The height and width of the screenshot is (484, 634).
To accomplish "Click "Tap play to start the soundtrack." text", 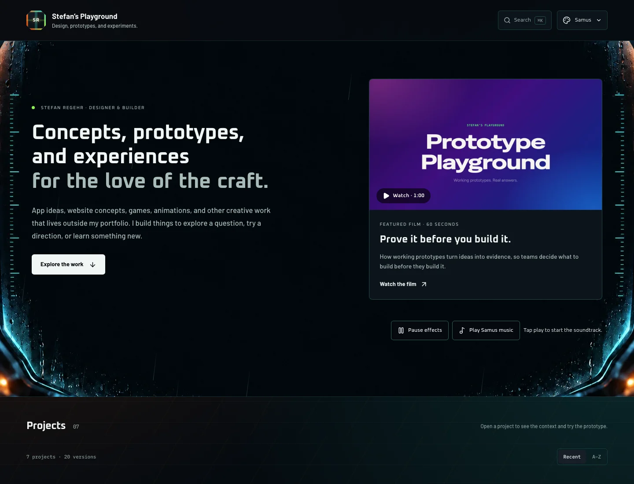I will (563, 330).
